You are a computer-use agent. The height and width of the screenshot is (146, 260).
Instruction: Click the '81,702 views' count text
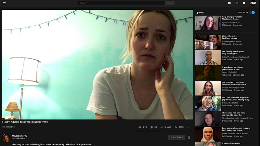(8, 127)
